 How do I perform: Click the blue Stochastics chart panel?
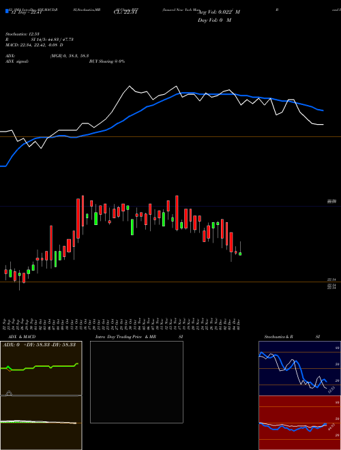click(x=299, y=368)
